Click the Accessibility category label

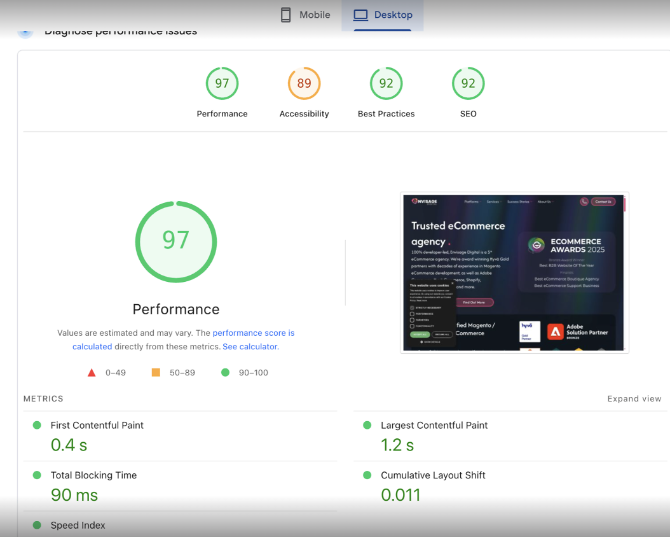pos(304,114)
